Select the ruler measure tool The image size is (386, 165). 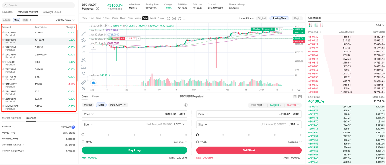(x=84, y=82)
